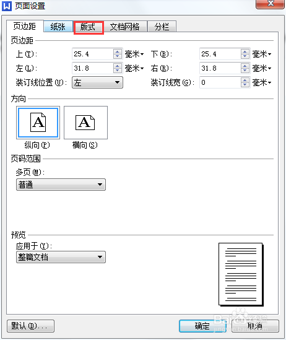286x340 pixels.
Task: Click the 取消 cancel button
Action: 255,326
